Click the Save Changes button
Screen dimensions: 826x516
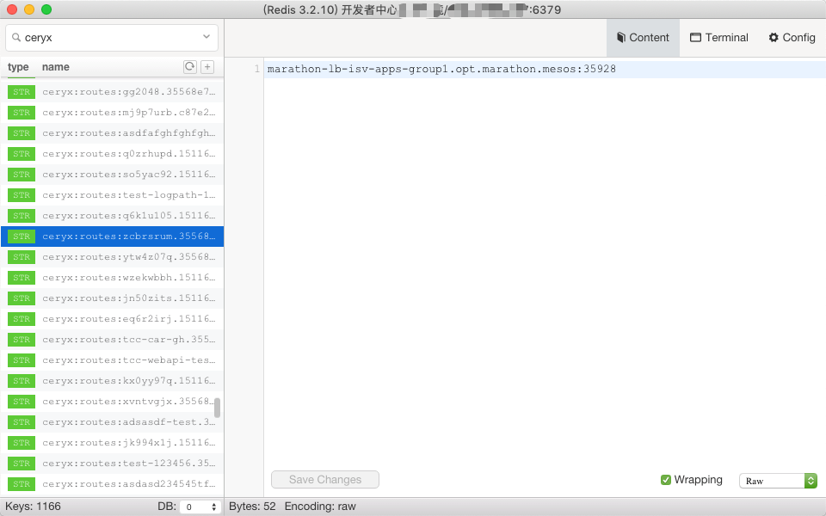click(325, 480)
